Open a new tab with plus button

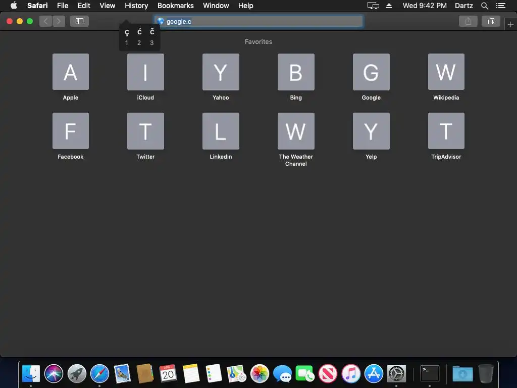tap(510, 24)
